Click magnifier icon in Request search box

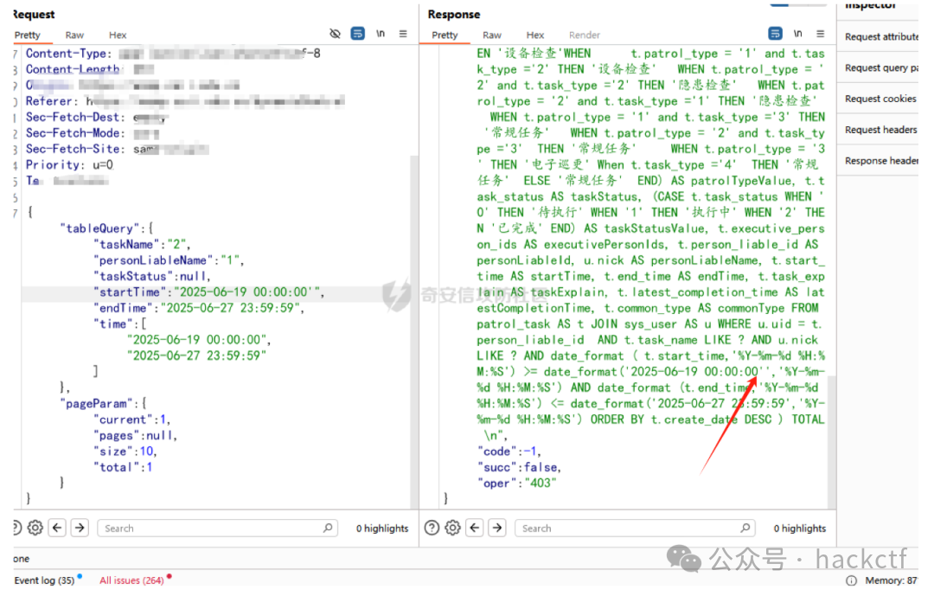click(328, 528)
